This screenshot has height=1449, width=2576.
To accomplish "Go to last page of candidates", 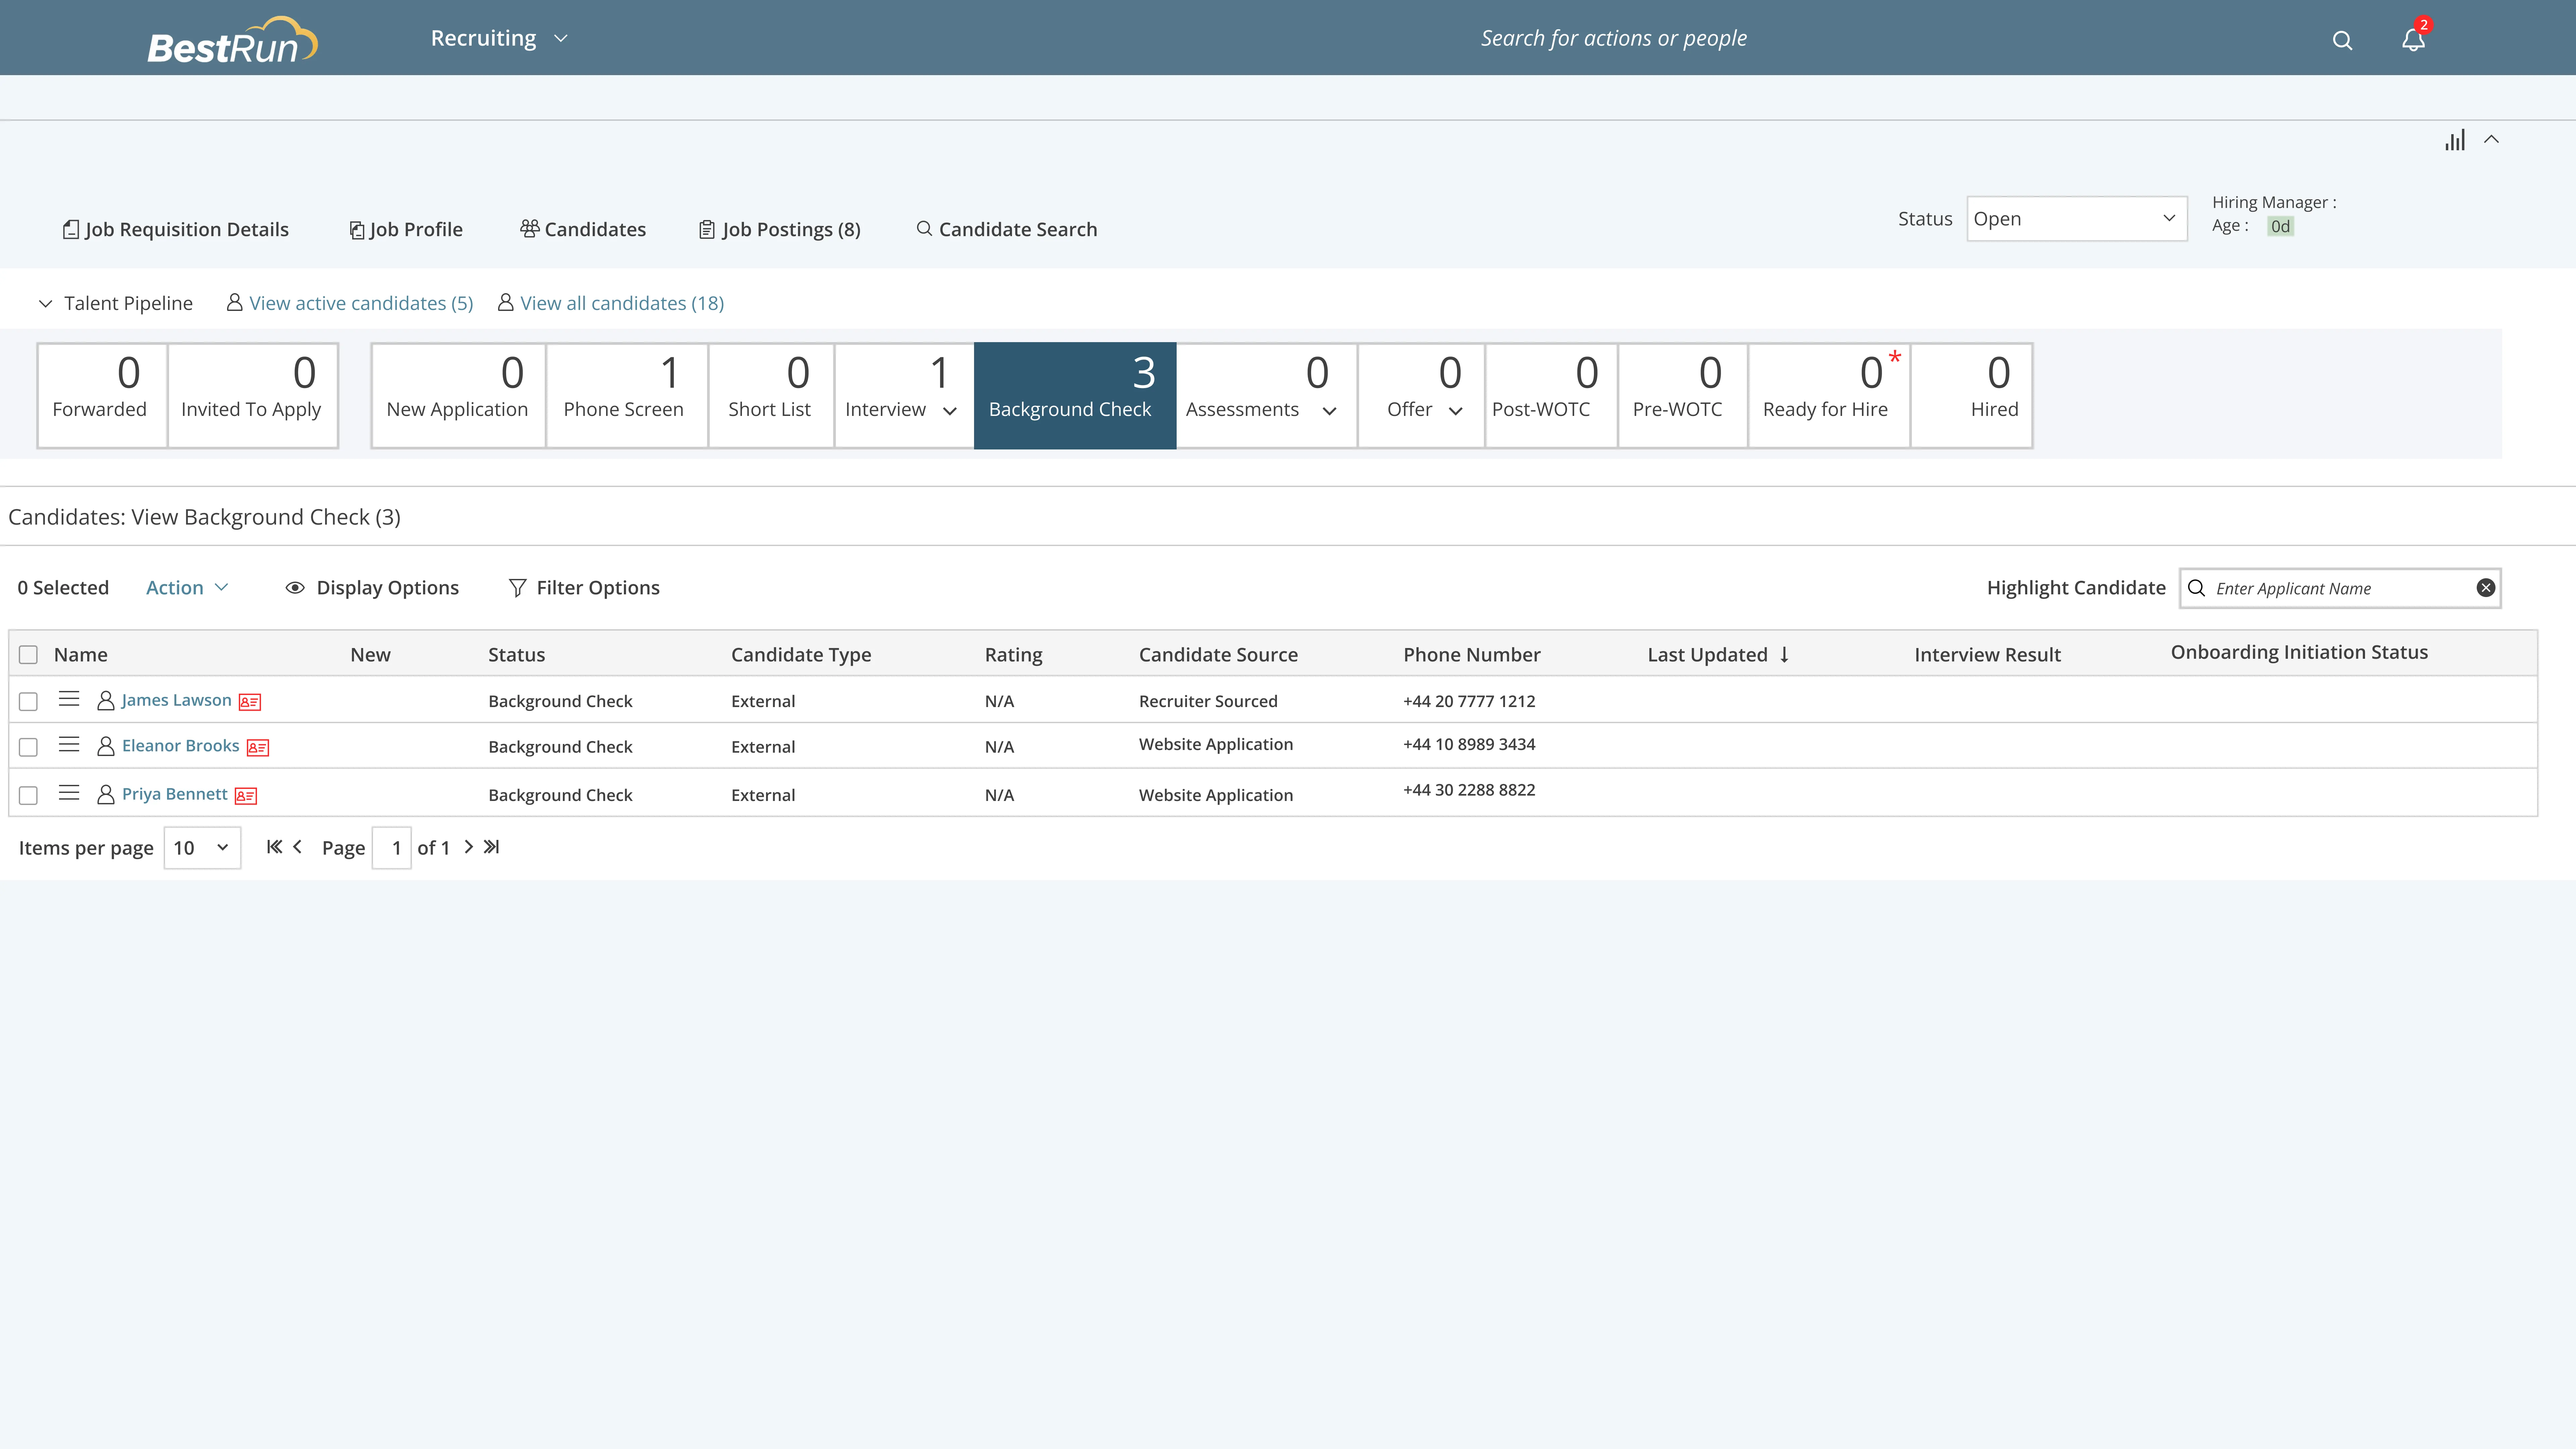I will tap(491, 847).
